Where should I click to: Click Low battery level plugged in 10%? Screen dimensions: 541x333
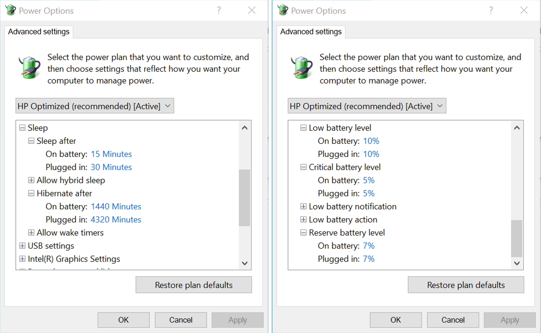(x=371, y=154)
